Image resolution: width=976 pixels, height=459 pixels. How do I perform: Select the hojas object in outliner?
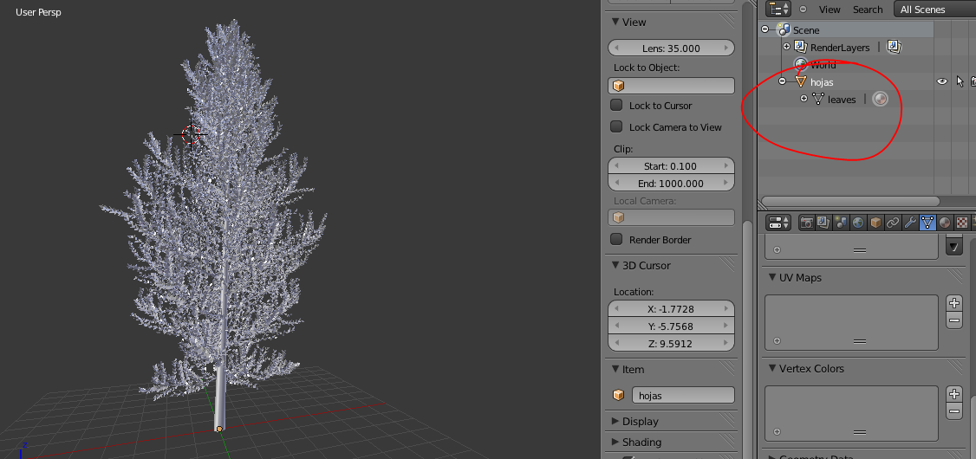(x=822, y=82)
